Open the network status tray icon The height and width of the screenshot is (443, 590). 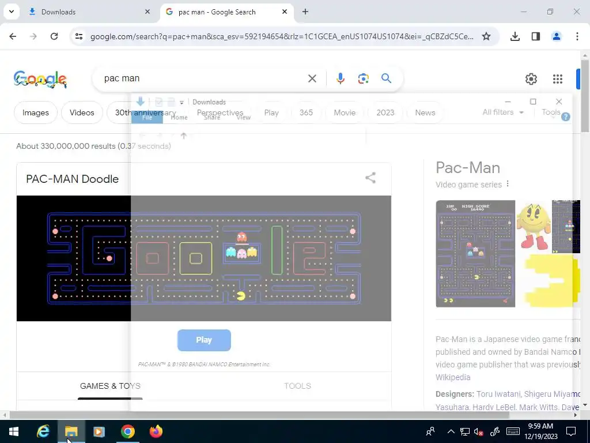(465, 431)
